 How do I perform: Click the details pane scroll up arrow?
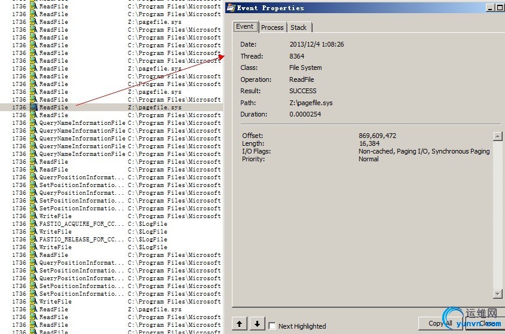coord(497,136)
